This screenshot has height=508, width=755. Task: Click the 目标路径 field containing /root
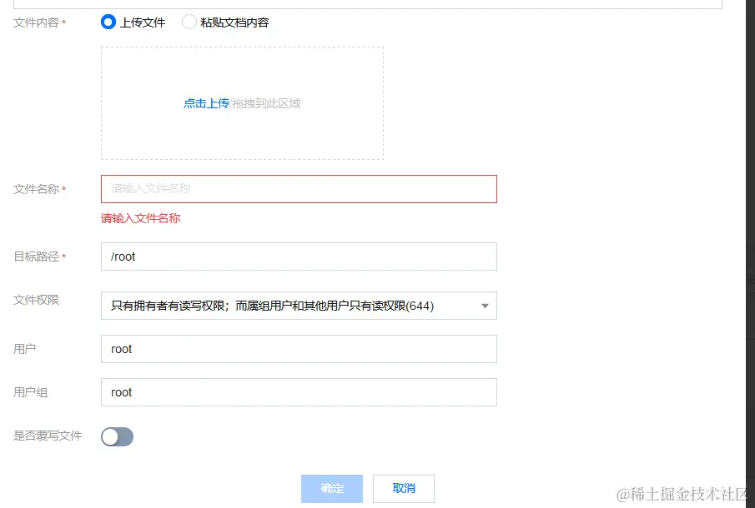coord(299,256)
